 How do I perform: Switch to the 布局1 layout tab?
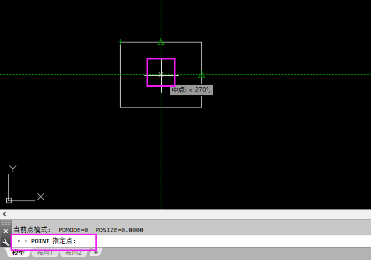[x=44, y=253]
